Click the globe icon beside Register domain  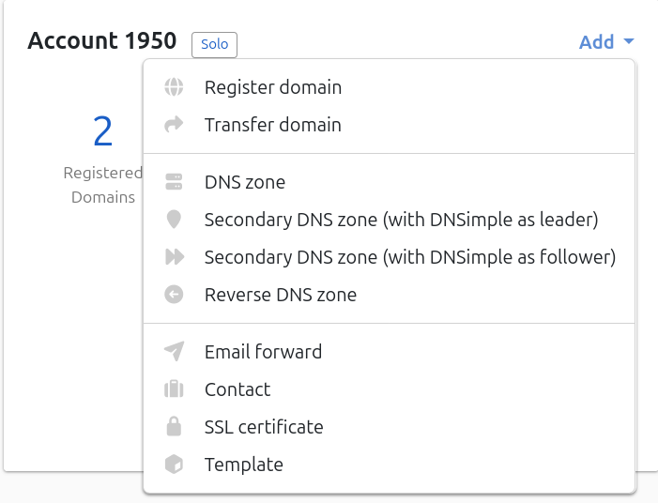(x=174, y=87)
